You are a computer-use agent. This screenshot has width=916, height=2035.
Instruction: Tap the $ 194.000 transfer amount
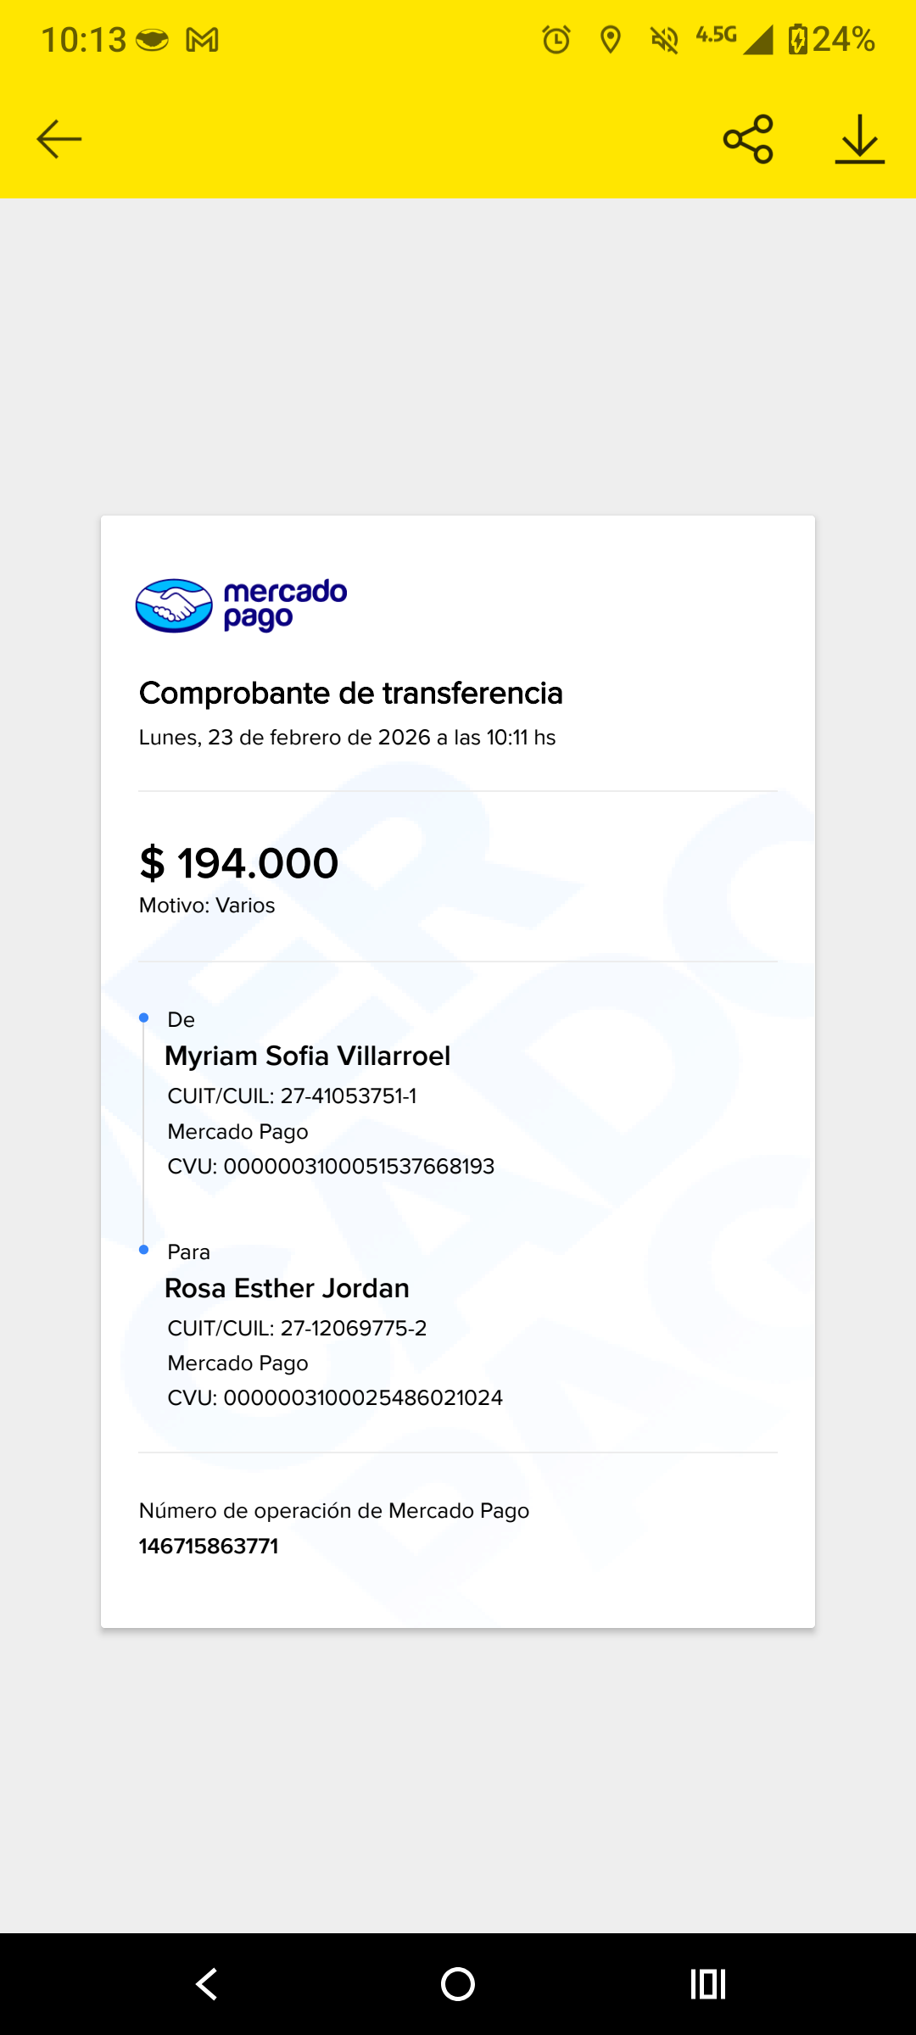pos(239,863)
